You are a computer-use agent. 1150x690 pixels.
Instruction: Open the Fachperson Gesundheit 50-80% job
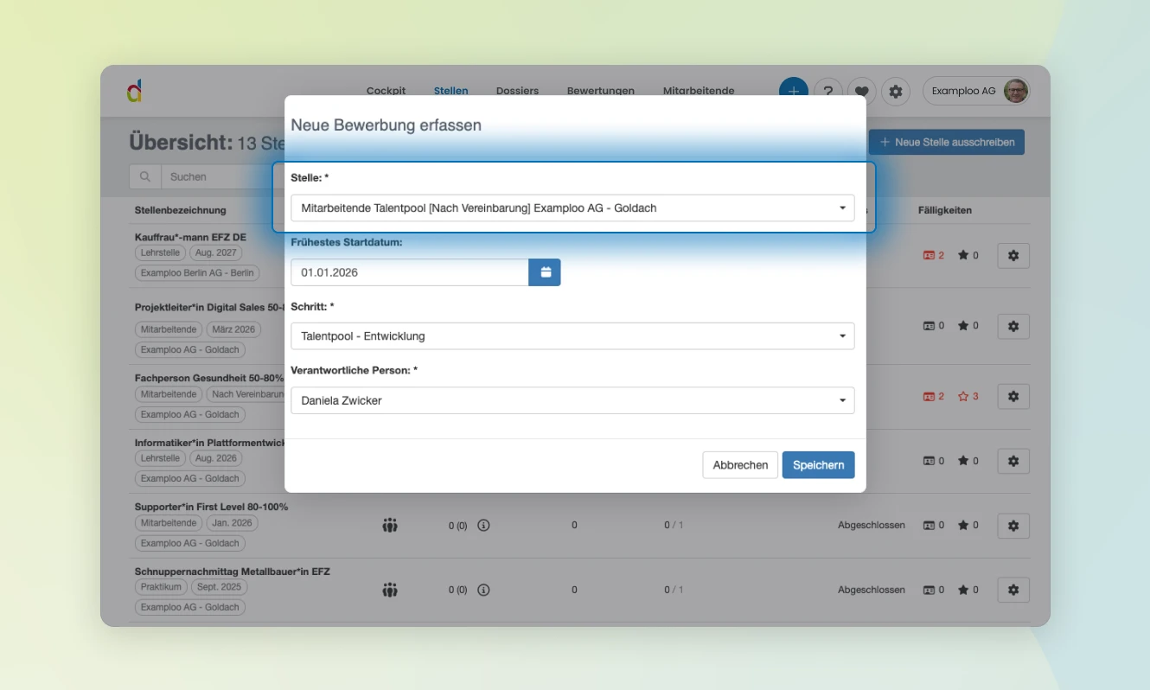tap(209, 378)
